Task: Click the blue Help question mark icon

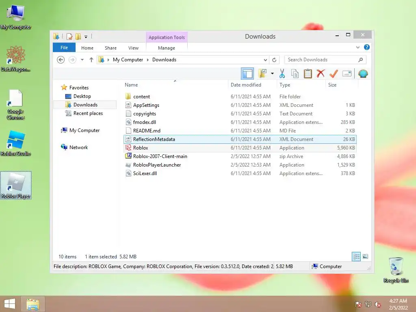Action: [367, 47]
